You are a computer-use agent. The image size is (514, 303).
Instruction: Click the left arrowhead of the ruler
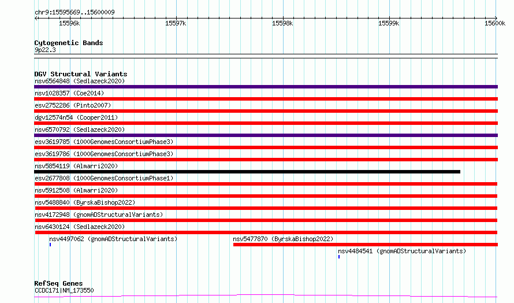coord(36,18)
